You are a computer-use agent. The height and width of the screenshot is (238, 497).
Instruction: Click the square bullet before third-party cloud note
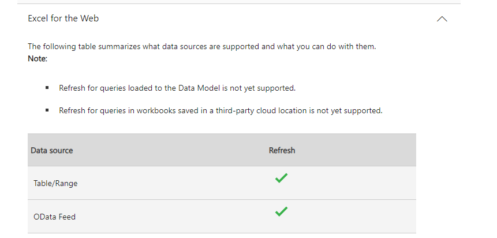click(x=47, y=110)
